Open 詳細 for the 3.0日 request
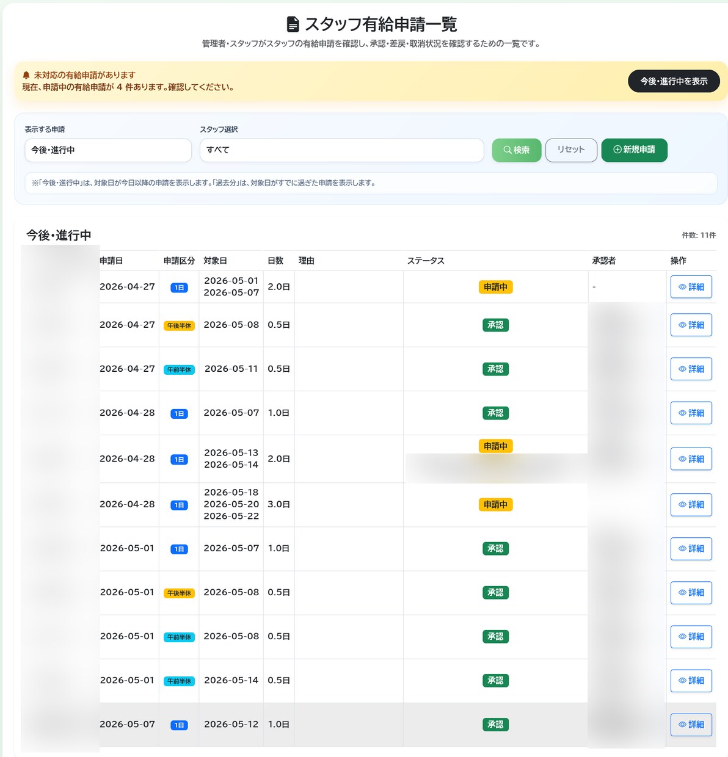The height and width of the screenshot is (757, 728). pyautogui.click(x=691, y=505)
